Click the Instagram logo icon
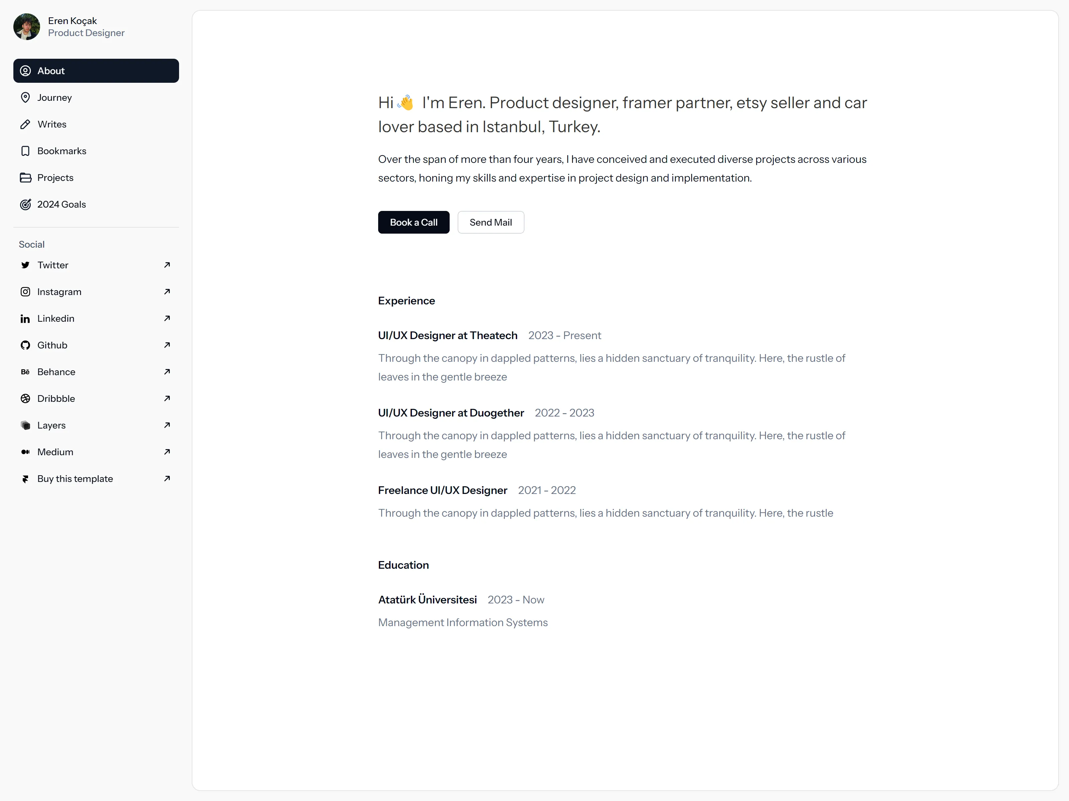Viewport: 1069px width, 801px height. pos(25,292)
